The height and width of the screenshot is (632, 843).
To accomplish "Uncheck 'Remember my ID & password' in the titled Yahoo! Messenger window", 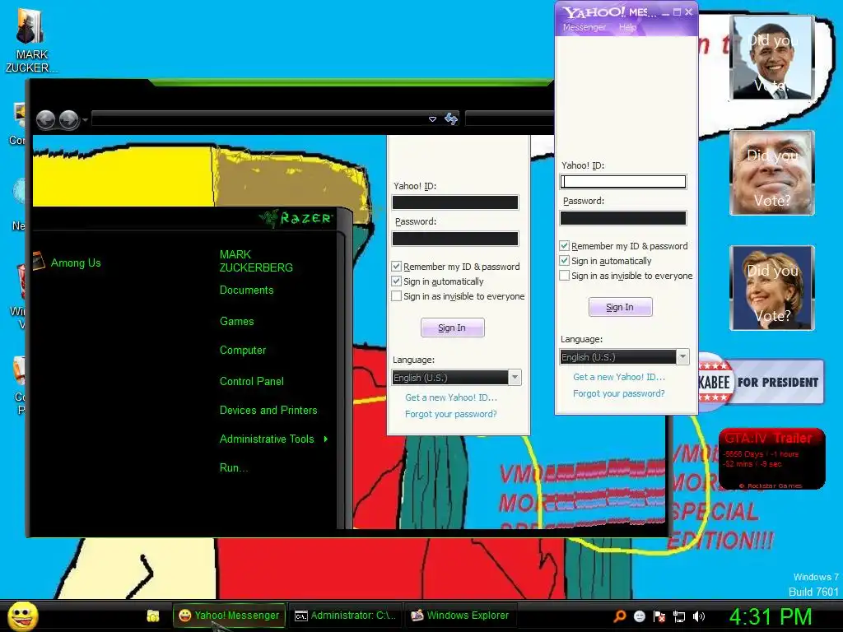I will 564,245.
